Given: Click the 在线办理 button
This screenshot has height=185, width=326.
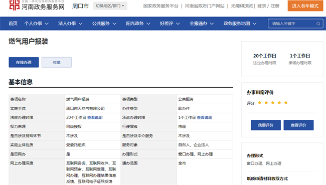Looking at the screenshot, I should click(x=24, y=62).
